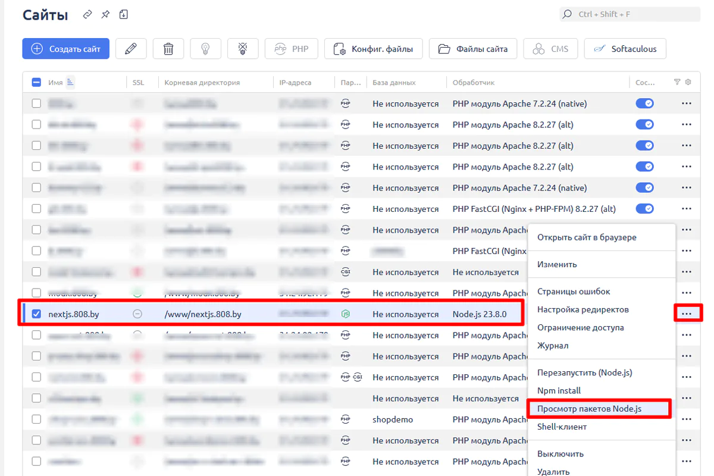This screenshot has height=476, width=714.
Task: Click Не используется database cell in nextjs.808.by row
Action: tap(406, 314)
